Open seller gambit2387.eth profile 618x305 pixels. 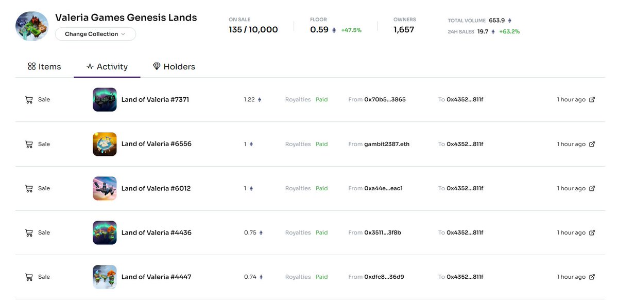point(387,144)
